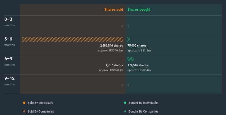
Task: Click the orange Sold By Individuals legend dot
Action: 24,103
